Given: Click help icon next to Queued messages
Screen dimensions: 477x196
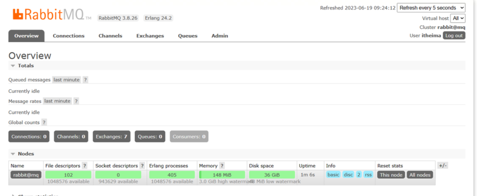Looking at the screenshot, I should [85, 80].
